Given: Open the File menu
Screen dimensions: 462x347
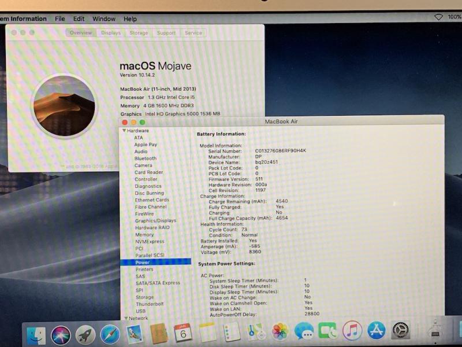Looking at the screenshot, I should pos(60,19).
